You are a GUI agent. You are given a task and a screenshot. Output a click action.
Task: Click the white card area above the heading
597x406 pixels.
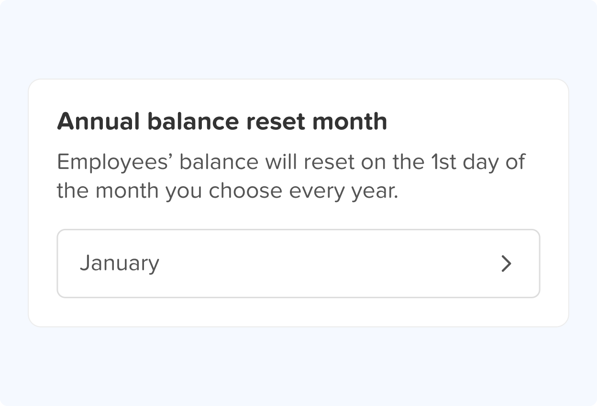pyautogui.click(x=298, y=94)
